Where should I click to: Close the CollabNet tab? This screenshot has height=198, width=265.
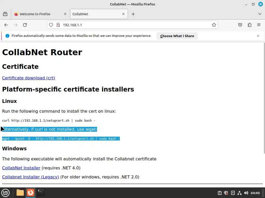click(x=123, y=14)
